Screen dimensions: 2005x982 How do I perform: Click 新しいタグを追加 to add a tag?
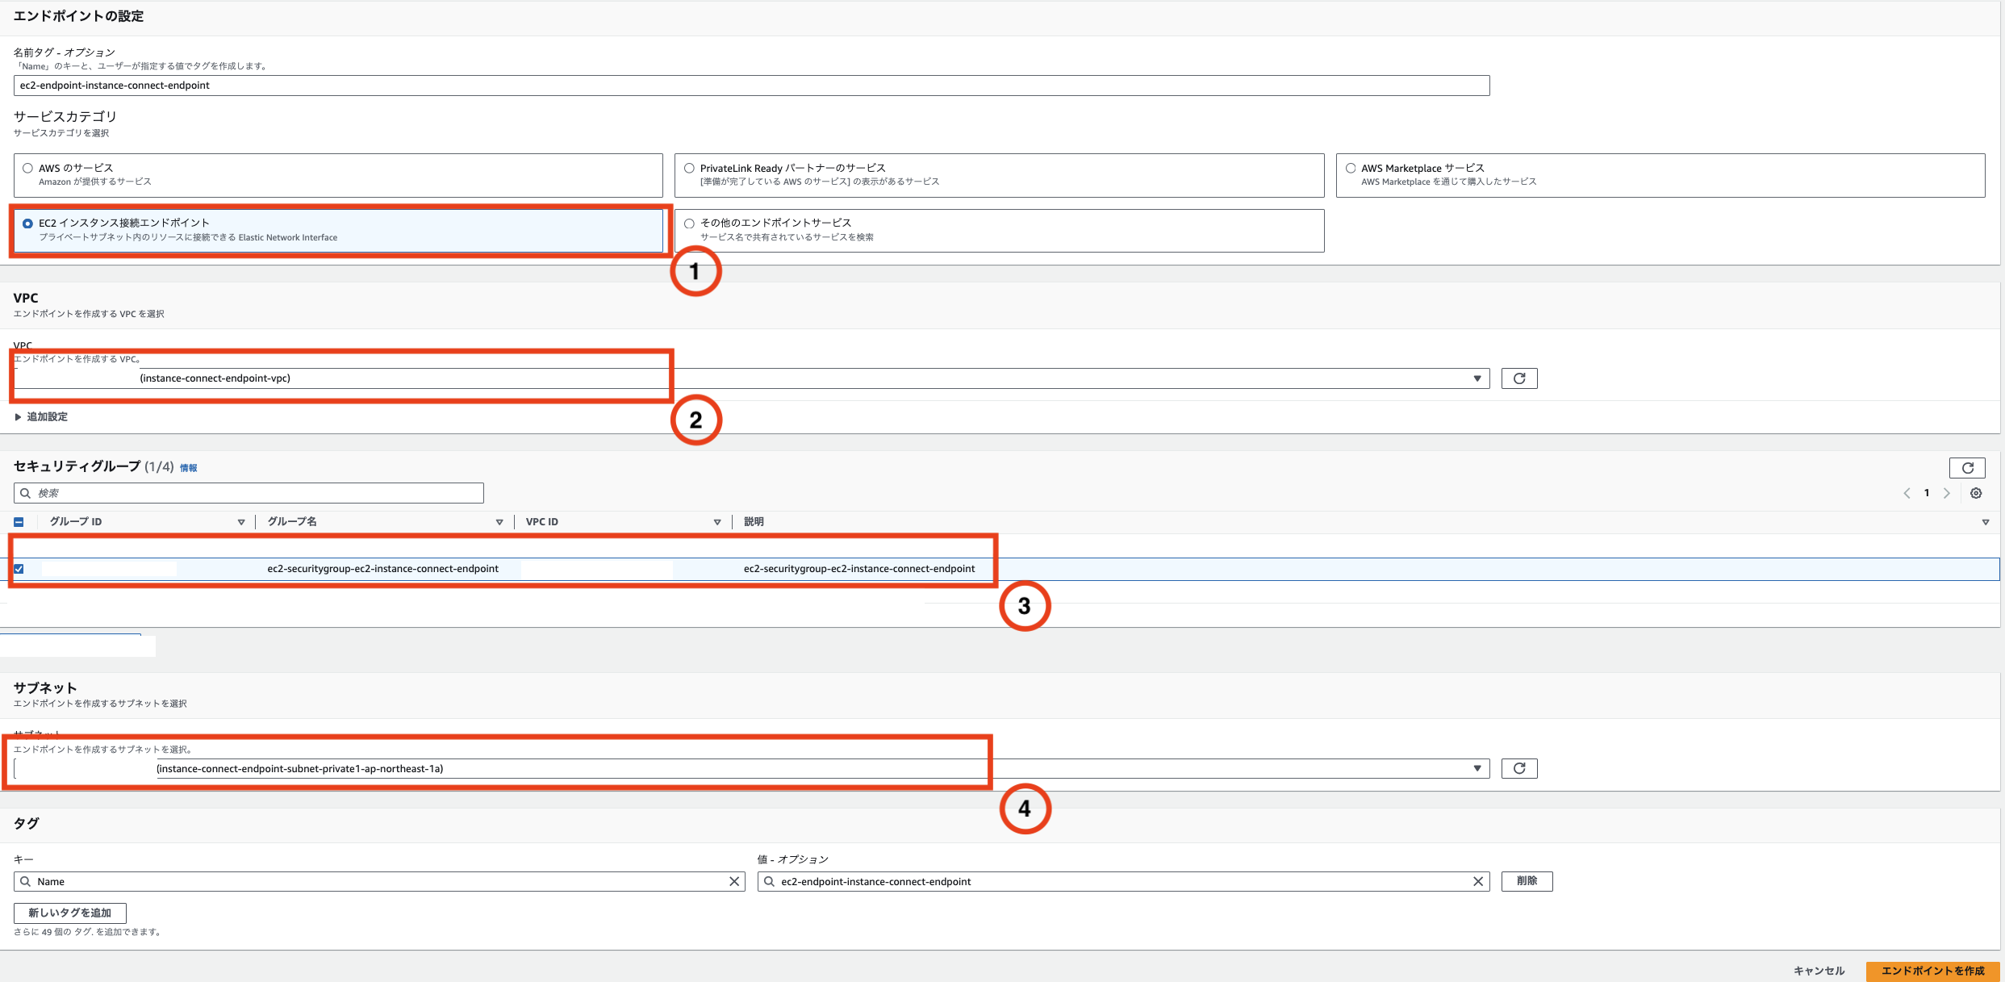tap(70, 913)
